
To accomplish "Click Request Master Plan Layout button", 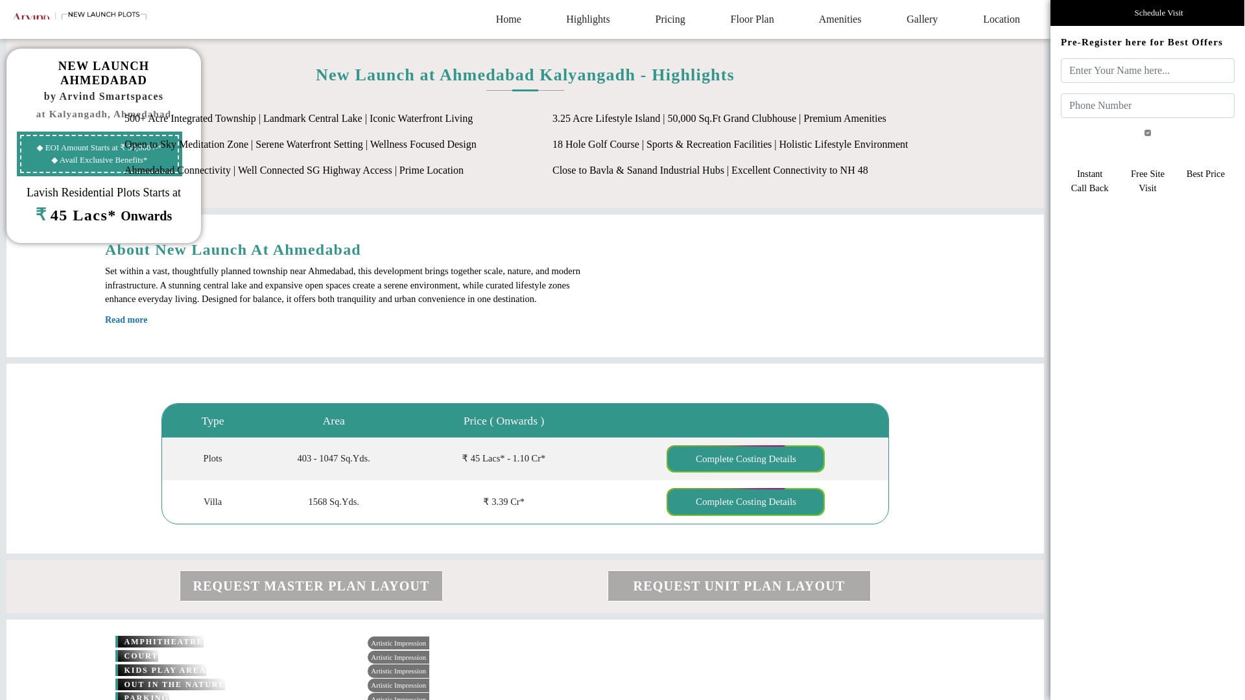I will pyautogui.click(x=311, y=586).
